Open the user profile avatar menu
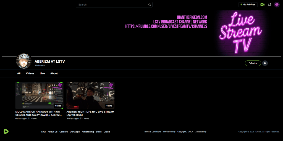283x141 pixels. (277, 5)
